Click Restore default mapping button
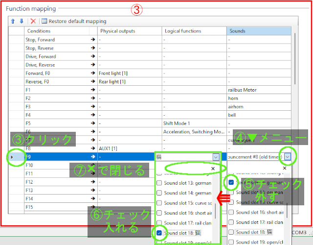 (x=73, y=21)
